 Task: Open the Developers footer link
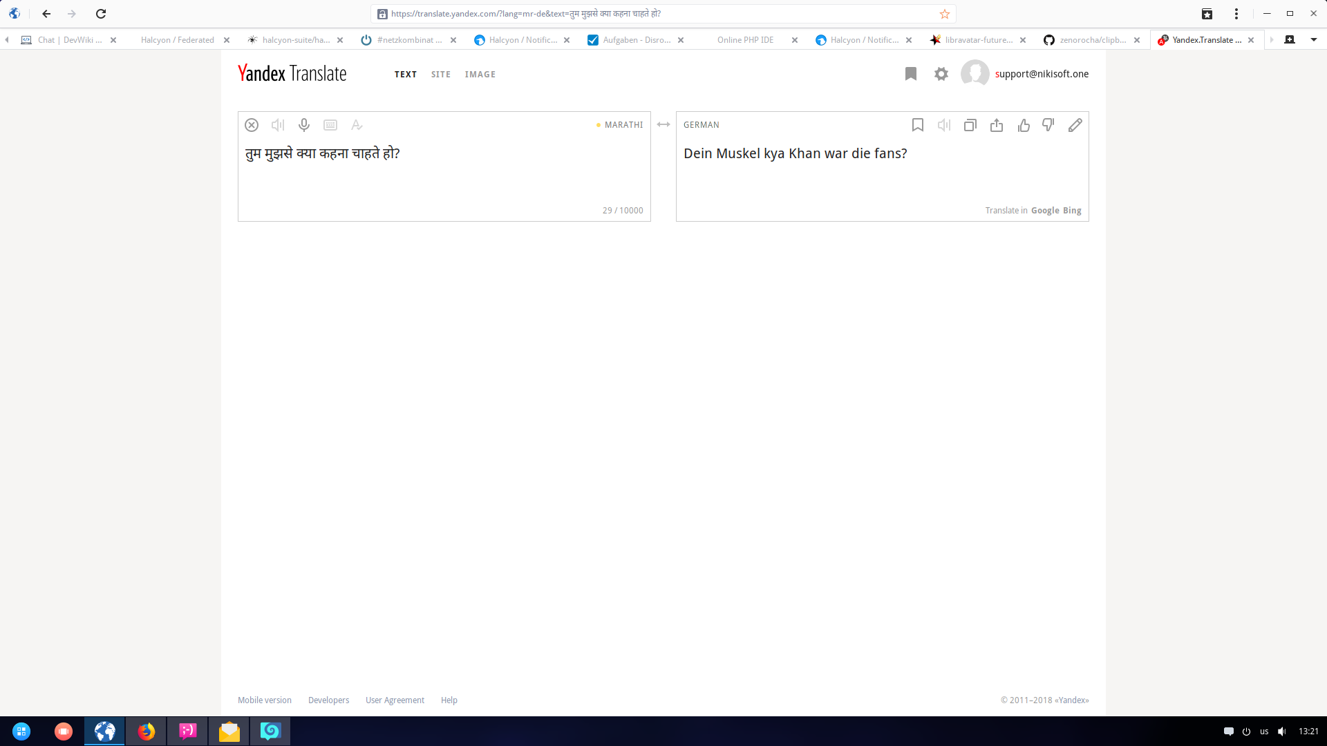(x=328, y=700)
